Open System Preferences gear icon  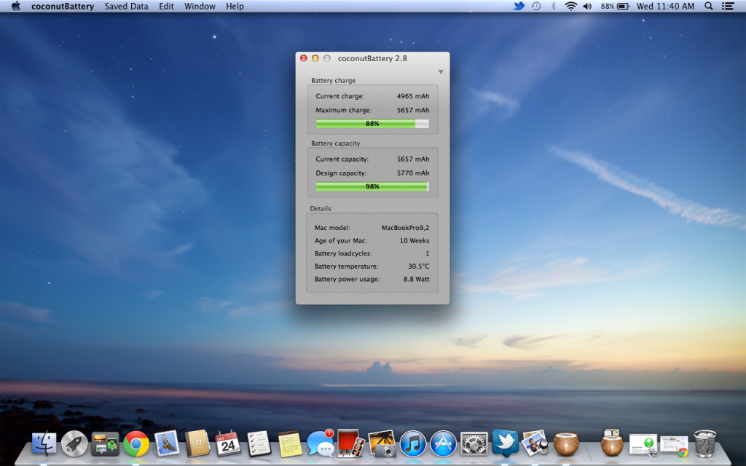pyautogui.click(x=474, y=443)
